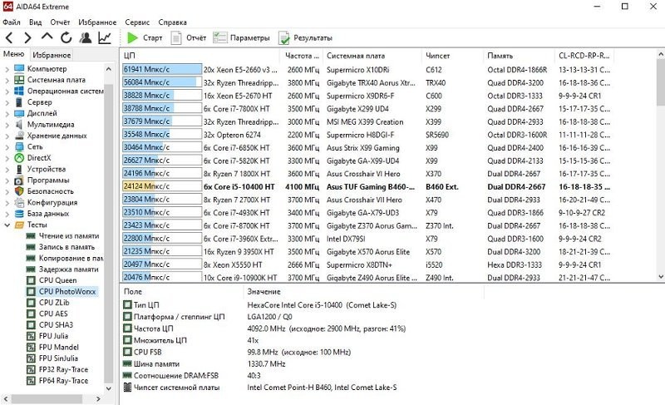Image resolution: width=665 pixels, height=405 pixels.
Task: Select the DirectX tree item
Action: 39,158
